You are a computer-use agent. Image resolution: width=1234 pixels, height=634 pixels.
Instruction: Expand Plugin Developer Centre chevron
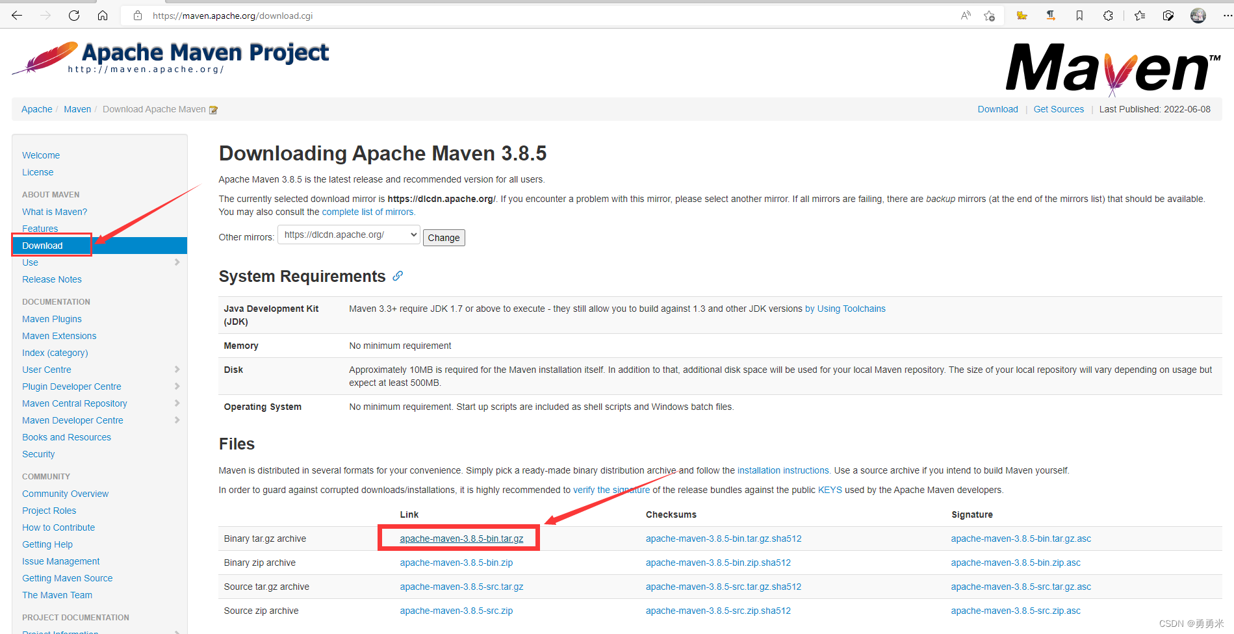(177, 387)
